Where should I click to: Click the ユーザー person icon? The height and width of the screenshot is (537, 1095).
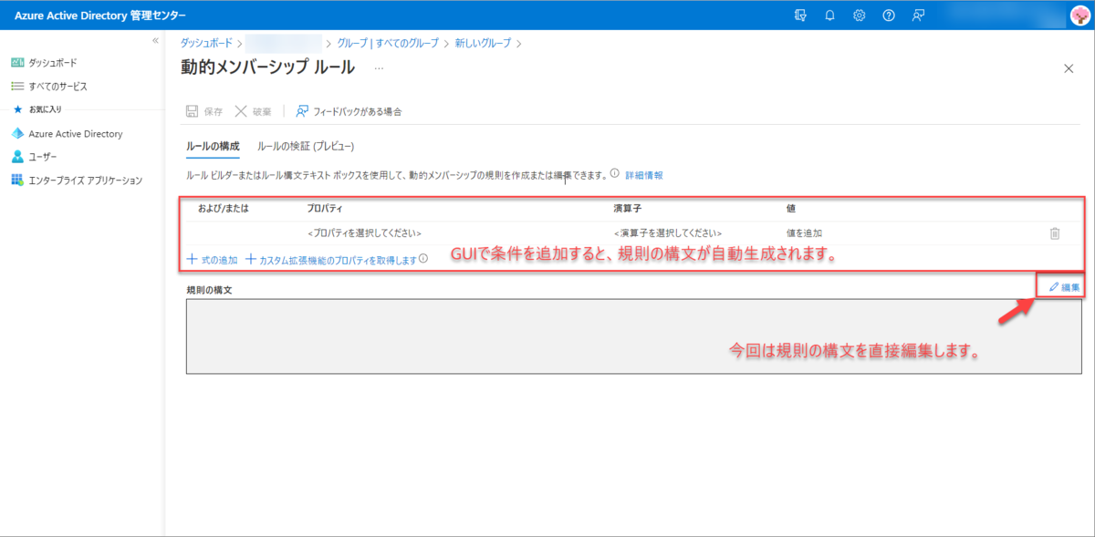[17, 157]
